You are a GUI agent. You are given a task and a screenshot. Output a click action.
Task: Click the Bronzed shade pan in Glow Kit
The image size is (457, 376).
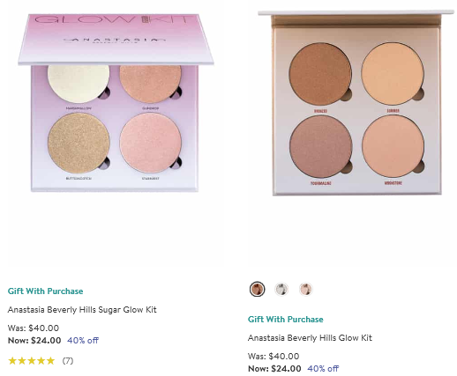[x=320, y=73]
